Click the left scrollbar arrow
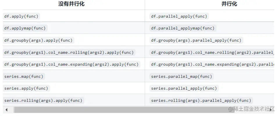Viewport: 279px width, 116px height. (6, 110)
